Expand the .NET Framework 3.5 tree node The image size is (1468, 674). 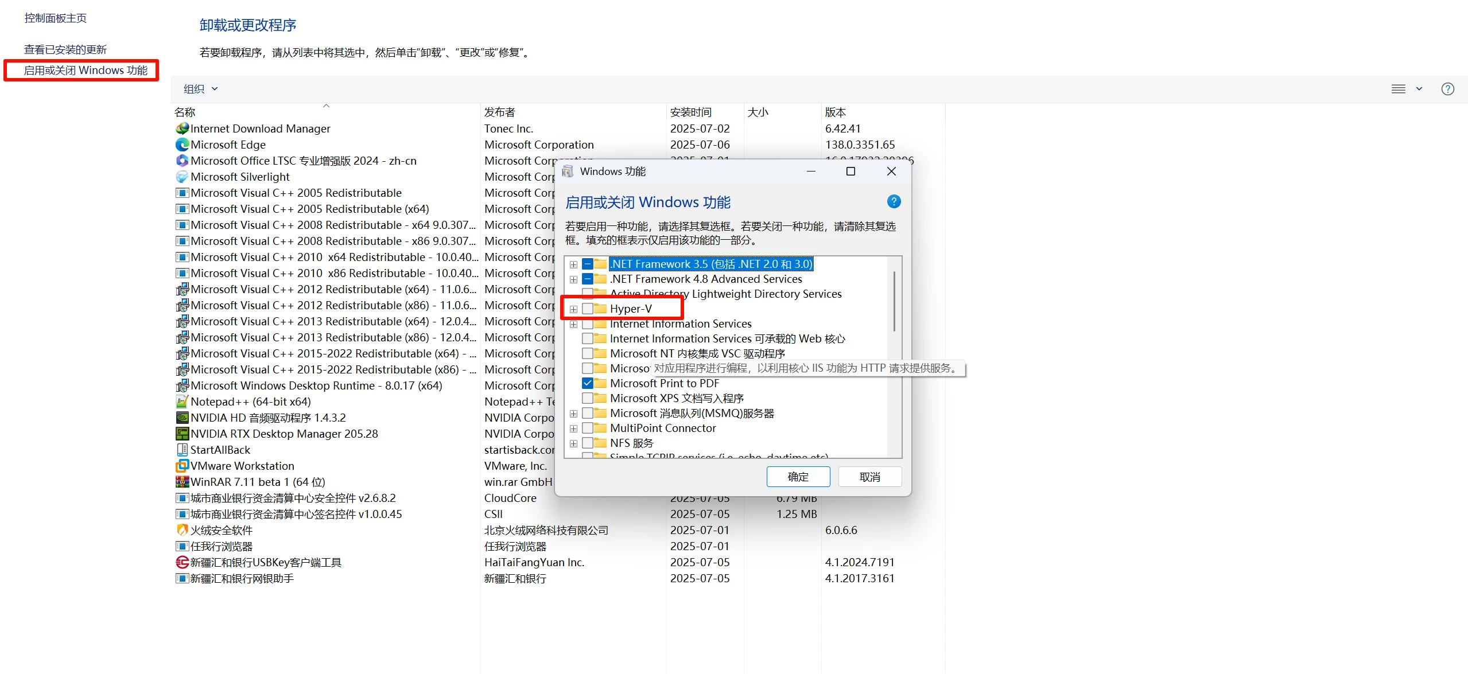pyautogui.click(x=573, y=264)
